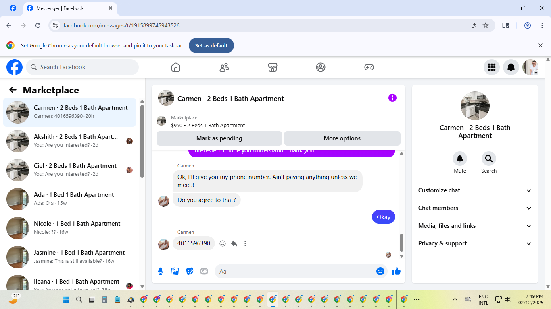Attach a file with photo icon
Viewport: 551px width, 309px height.
[x=175, y=271]
